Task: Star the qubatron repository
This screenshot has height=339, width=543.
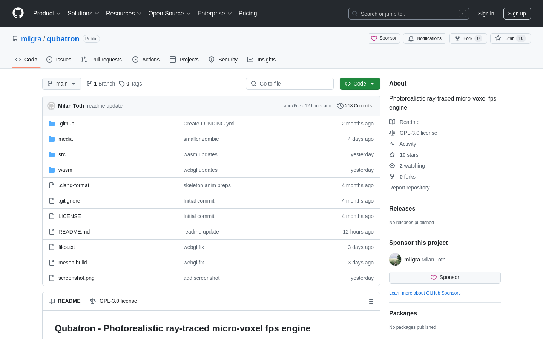Action: [x=510, y=38]
